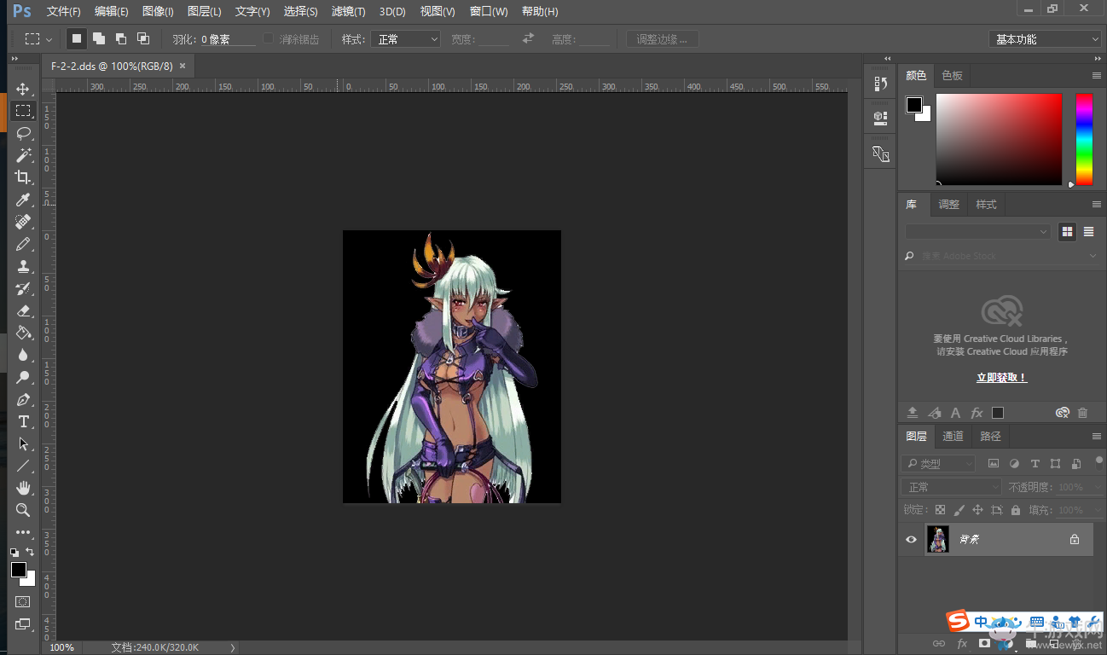
Task: Select the Path Selection tool
Action: 23,443
